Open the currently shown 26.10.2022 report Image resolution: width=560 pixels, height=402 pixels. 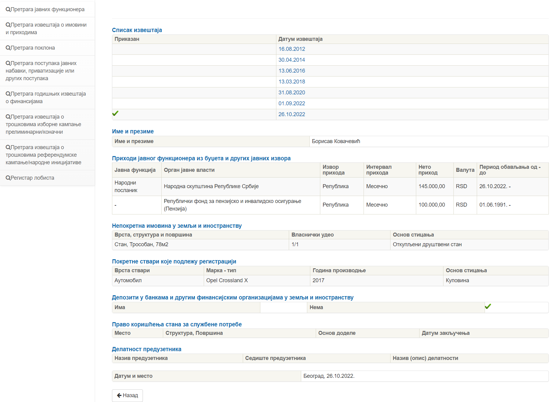tap(292, 114)
